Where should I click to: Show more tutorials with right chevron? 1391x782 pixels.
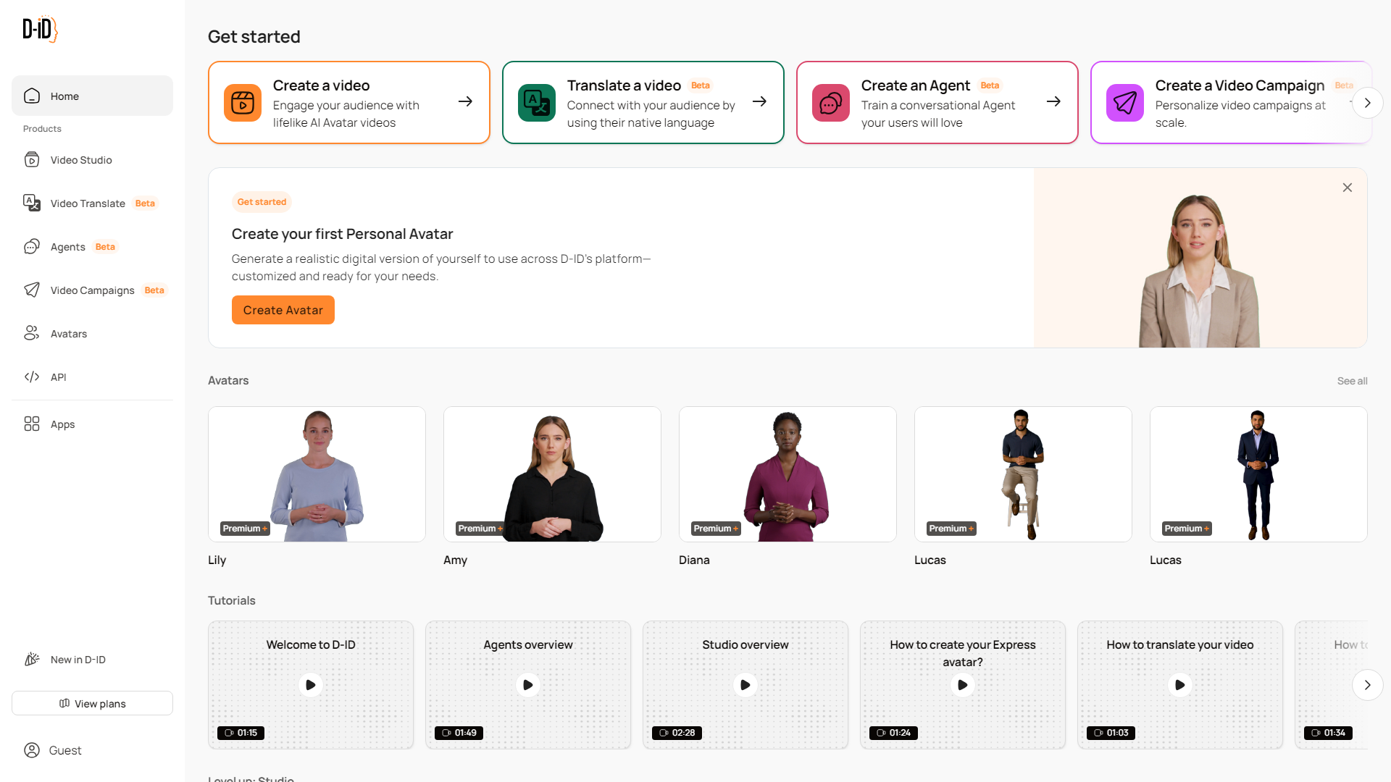click(x=1367, y=685)
